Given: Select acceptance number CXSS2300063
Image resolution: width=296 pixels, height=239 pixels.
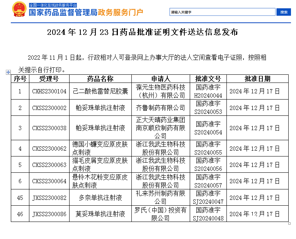Looking at the screenshot, I should 49,165.
